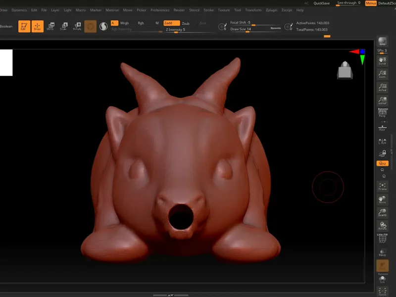Viewport: 396px width, 297px height.
Task: Select the Rotate tool icon
Action: click(x=77, y=26)
